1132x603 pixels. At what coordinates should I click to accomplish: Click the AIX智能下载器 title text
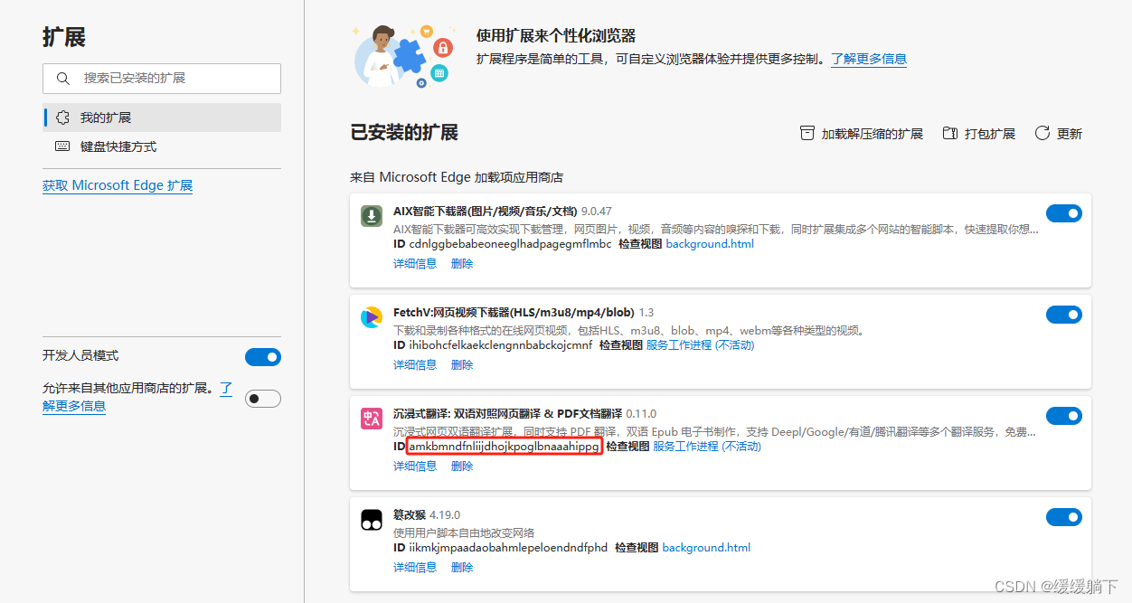pos(484,211)
